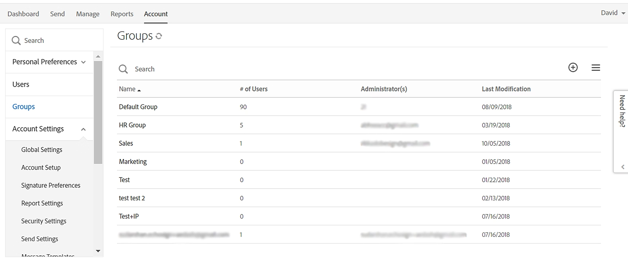This screenshot has height=263, width=628.
Task: Open Send Settings
Action: pos(40,239)
